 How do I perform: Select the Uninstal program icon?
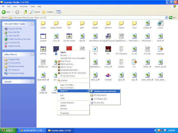[x=108, y=75]
